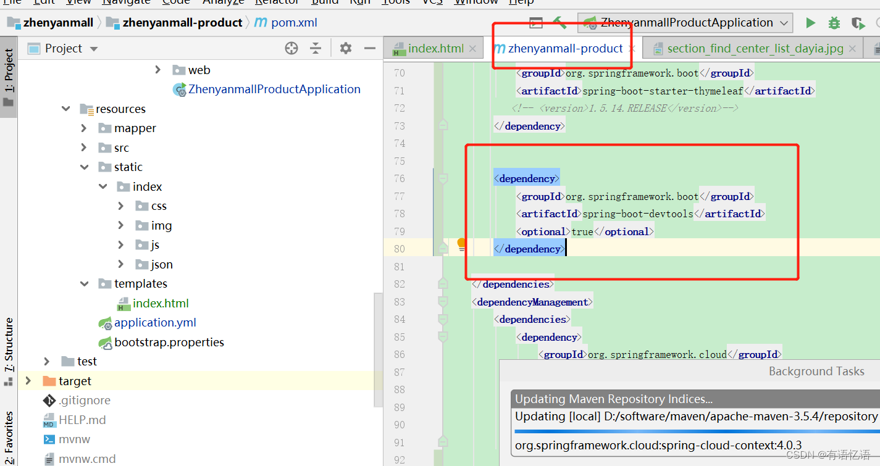Run ZhenyanmallProductApplication with green play button
The image size is (880, 466).
[x=810, y=23]
